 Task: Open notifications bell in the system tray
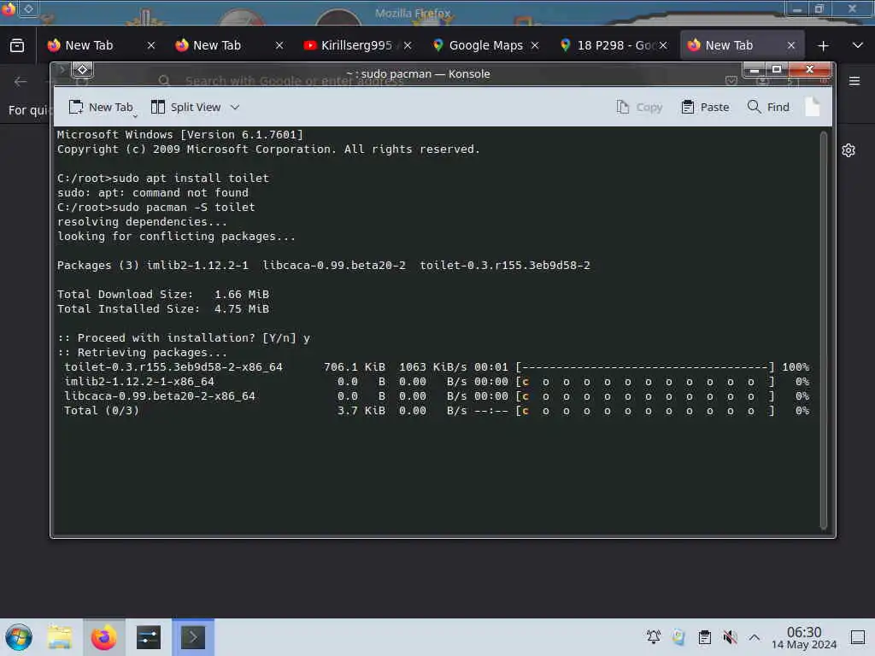(x=654, y=636)
